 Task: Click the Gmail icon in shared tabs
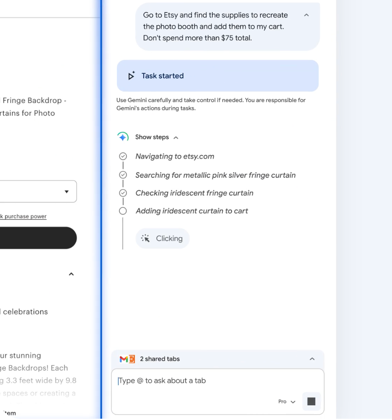[x=124, y=359]
